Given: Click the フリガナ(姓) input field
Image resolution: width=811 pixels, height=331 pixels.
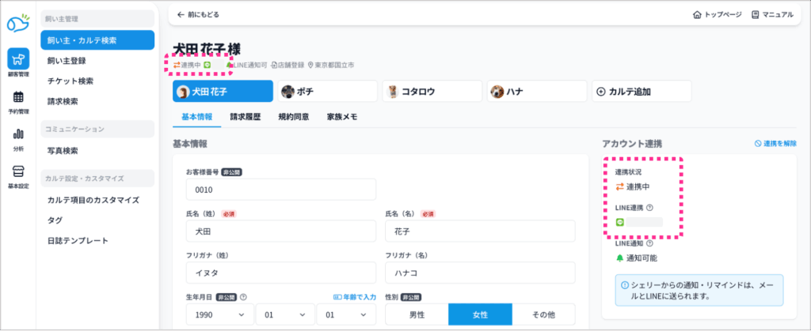Looking at the screenshot, I should click(281, 273).
